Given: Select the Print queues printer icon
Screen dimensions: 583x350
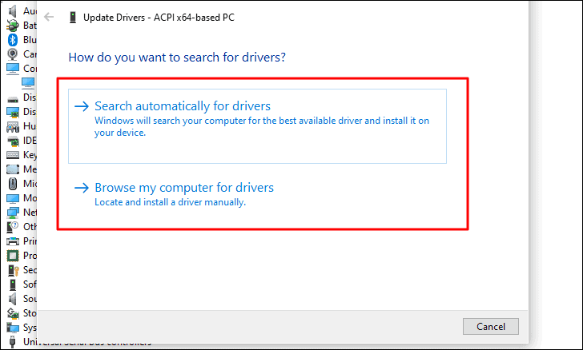Looking at the screenshot, I should pos(13,241).
